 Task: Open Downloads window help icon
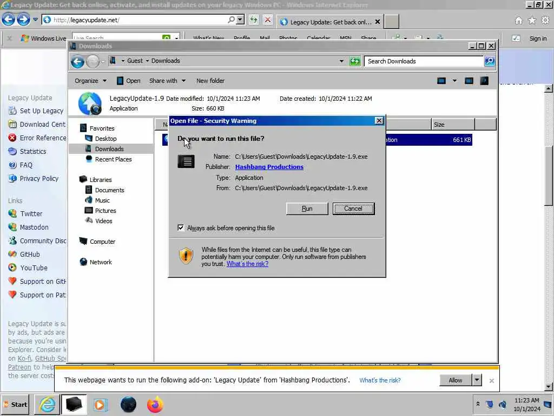click(x=484, y=81)
